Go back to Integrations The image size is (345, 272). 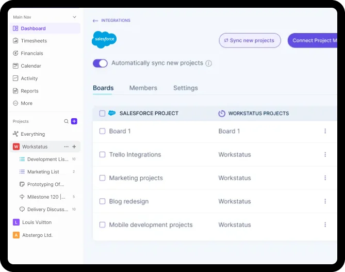coord(116,21)
